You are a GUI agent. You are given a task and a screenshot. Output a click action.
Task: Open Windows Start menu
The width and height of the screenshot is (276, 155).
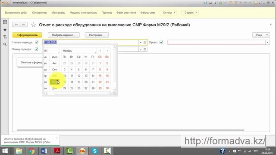[5, 151]
